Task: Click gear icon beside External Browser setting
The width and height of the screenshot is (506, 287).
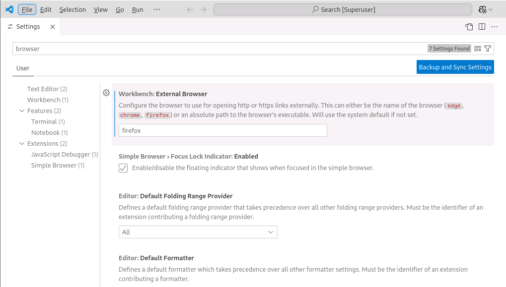Action: [106, 93]
